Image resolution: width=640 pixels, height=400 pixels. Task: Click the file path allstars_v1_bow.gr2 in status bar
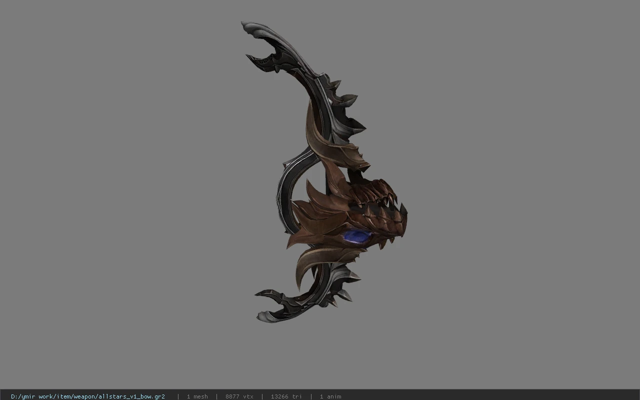click(88, 396)
